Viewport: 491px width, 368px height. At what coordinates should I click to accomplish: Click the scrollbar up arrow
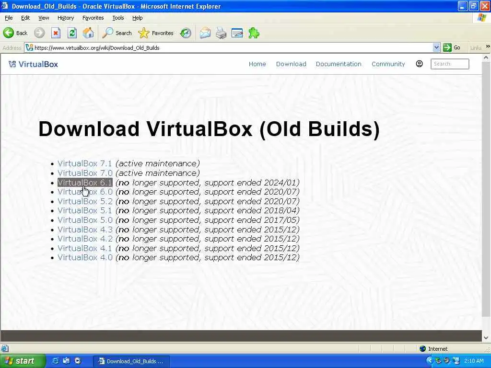coord(486,57)
